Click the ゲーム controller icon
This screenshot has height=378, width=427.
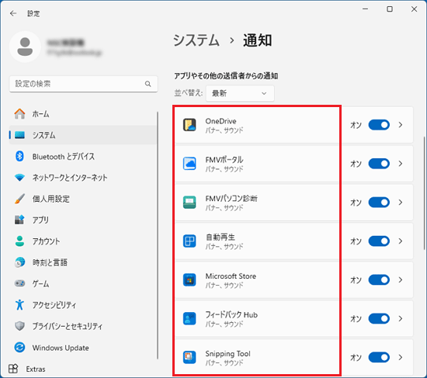tap(19, 283)
